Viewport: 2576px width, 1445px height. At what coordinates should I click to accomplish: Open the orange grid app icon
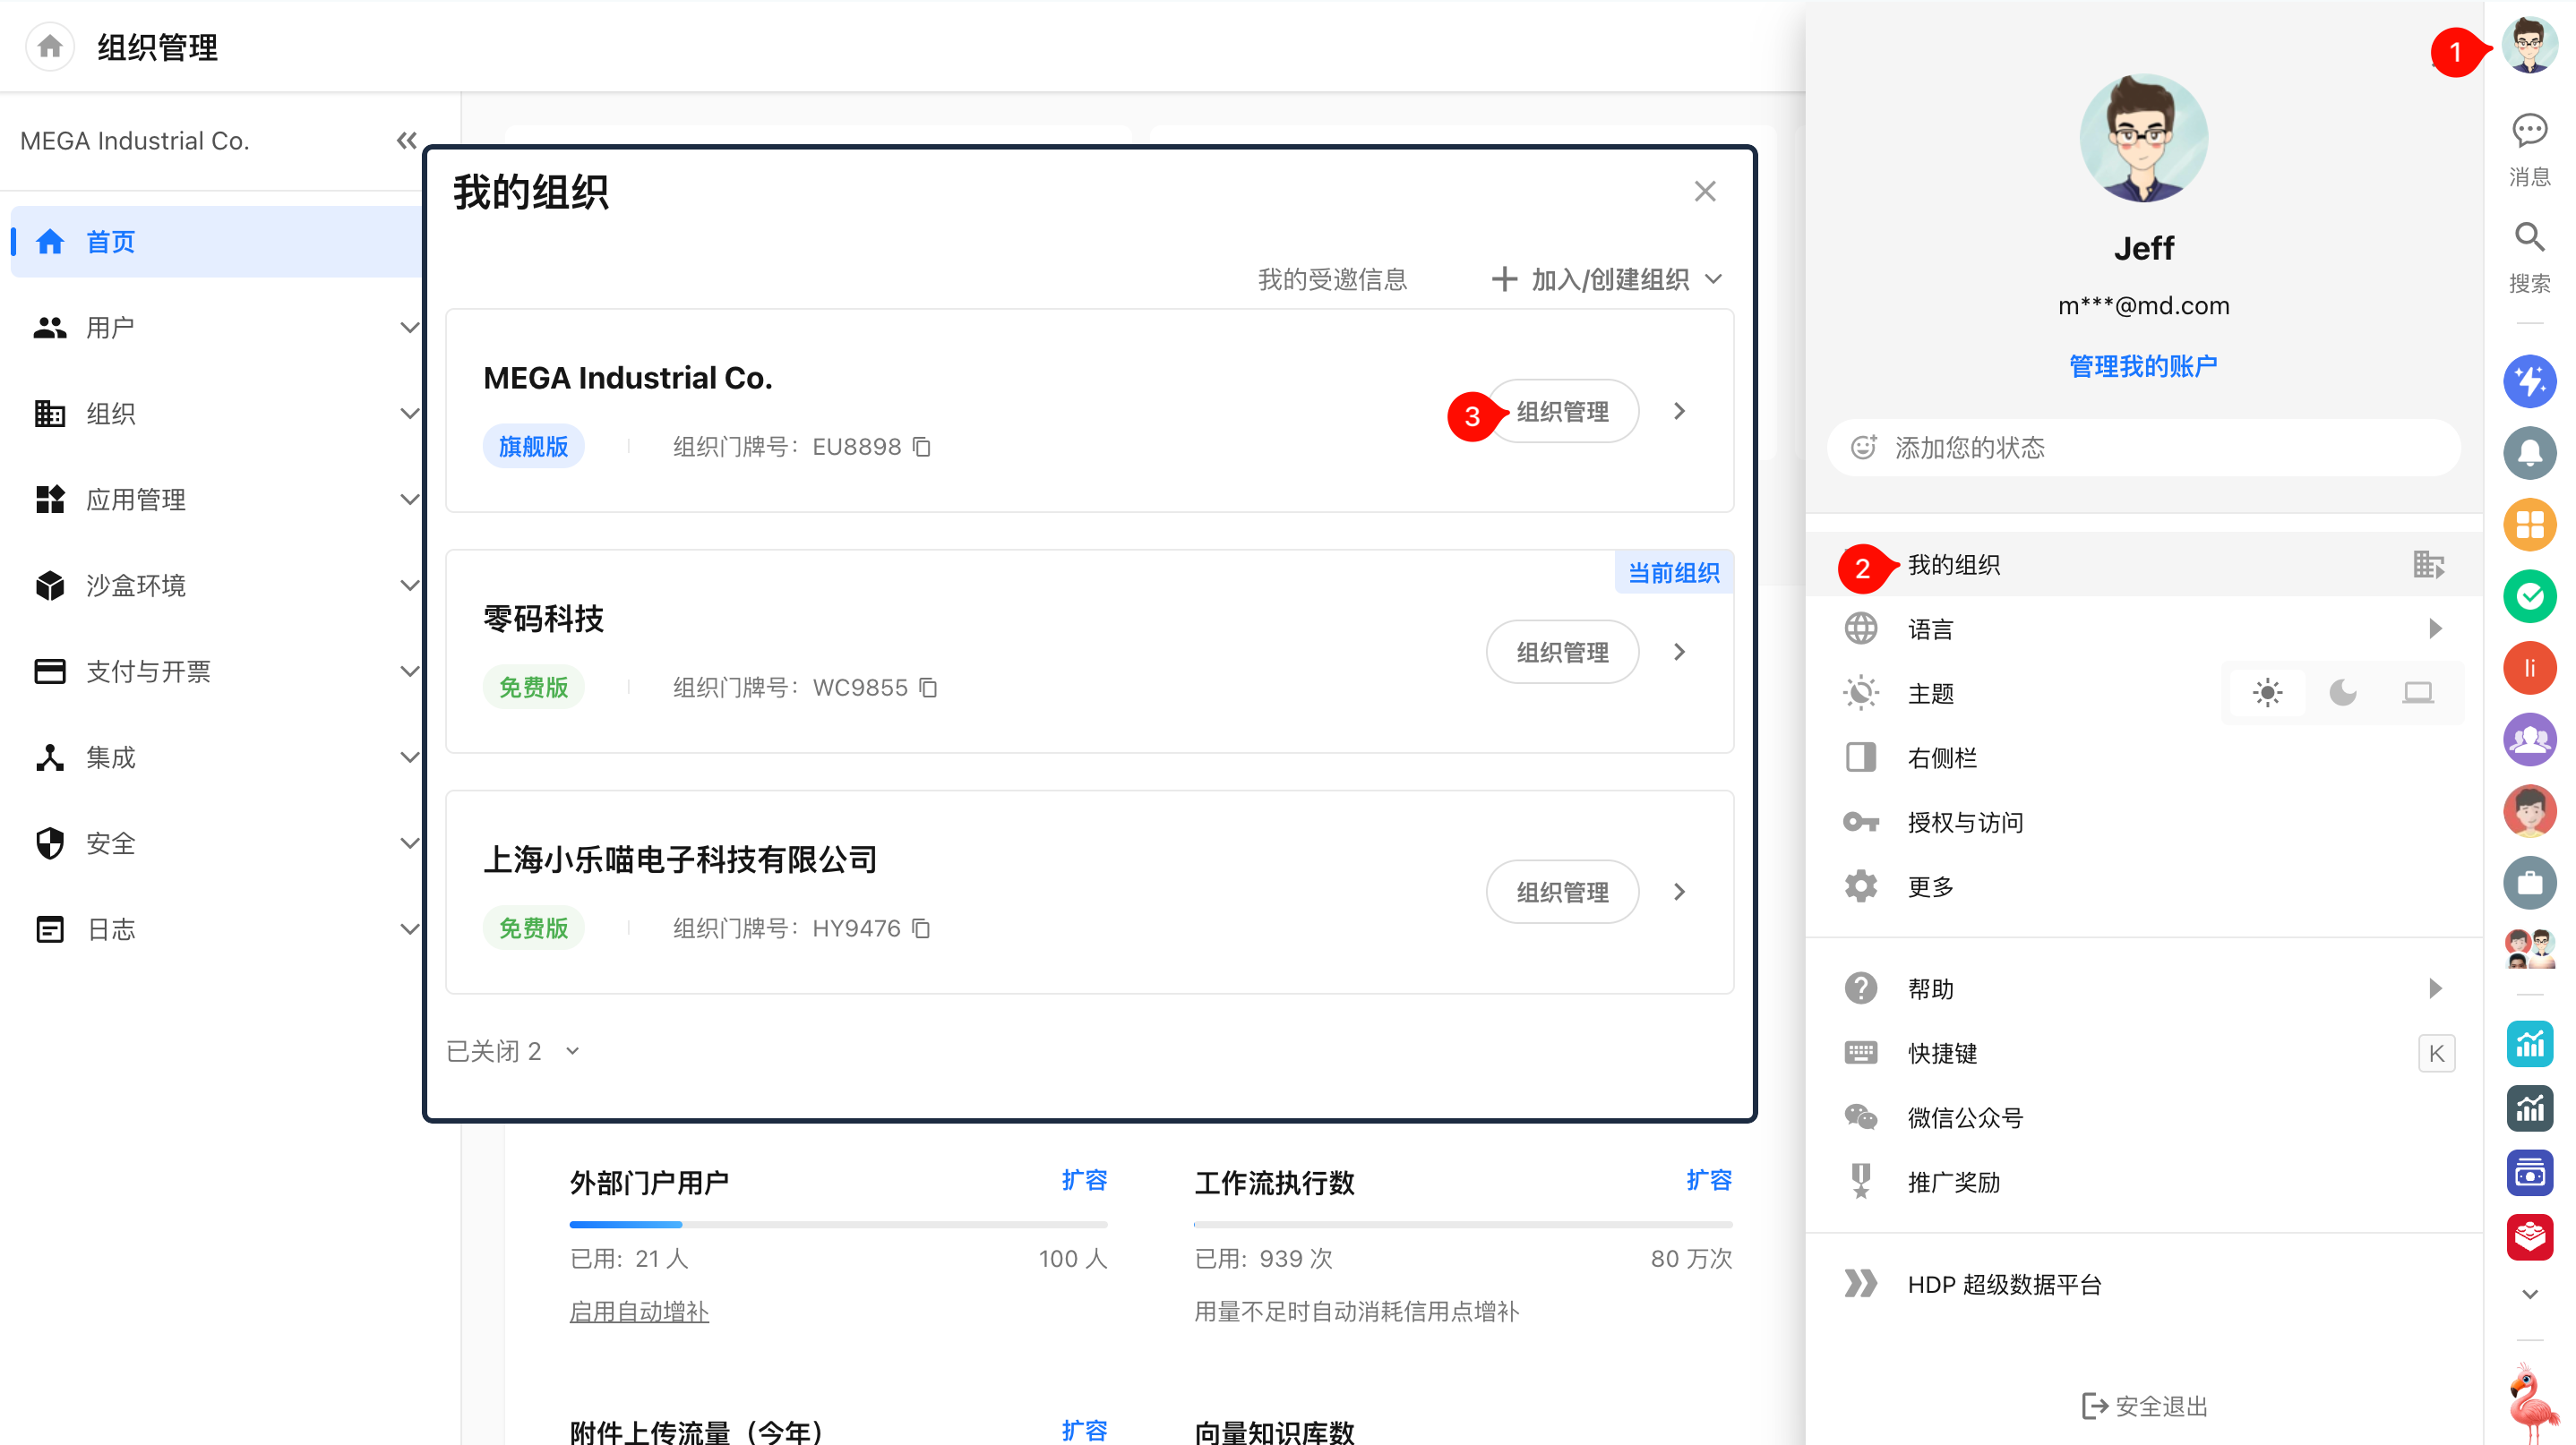pos(2529,524)
